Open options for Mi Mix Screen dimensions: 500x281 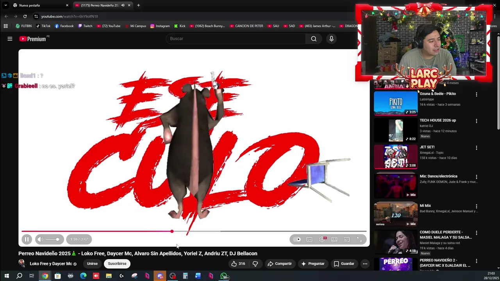coord(476,206)
